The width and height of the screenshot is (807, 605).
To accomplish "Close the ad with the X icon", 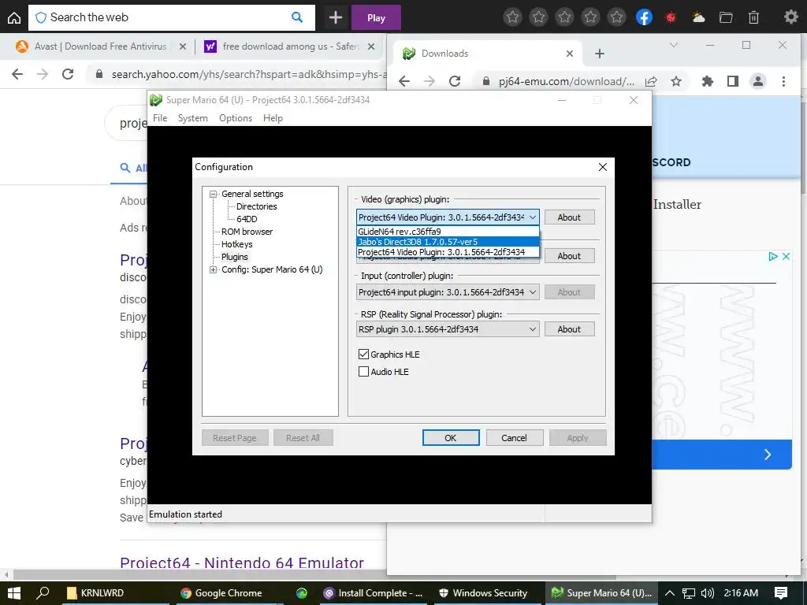I will 786,256.
